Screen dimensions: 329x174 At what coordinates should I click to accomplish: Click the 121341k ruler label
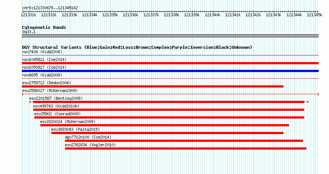coord(233,15)
